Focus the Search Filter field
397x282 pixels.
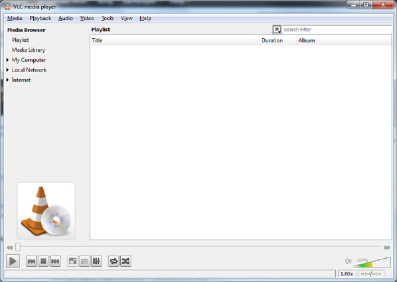[337, 30]
